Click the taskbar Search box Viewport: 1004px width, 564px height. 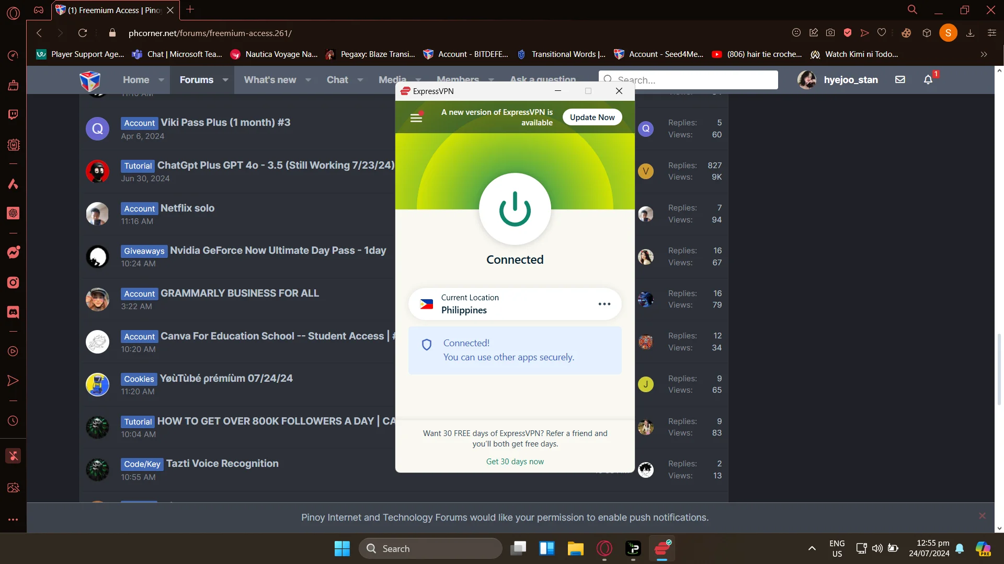point(431,549)
